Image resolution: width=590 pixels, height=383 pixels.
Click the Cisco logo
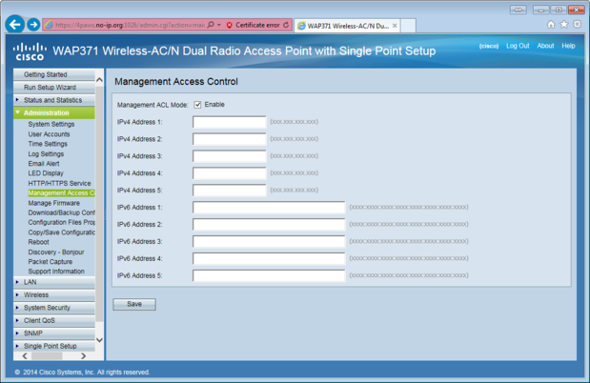coord(30,51)
